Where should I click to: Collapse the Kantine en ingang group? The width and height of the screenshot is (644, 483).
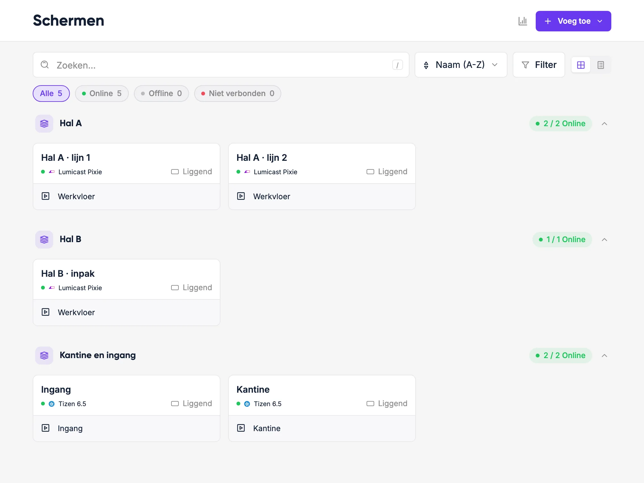[x=604, y=356]
